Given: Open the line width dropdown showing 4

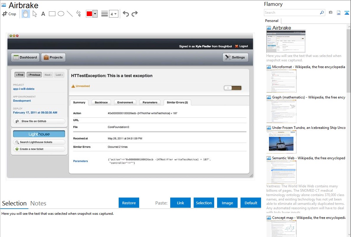Looking at the screenshot, I should pyautogui.click(x=114, y=14).
